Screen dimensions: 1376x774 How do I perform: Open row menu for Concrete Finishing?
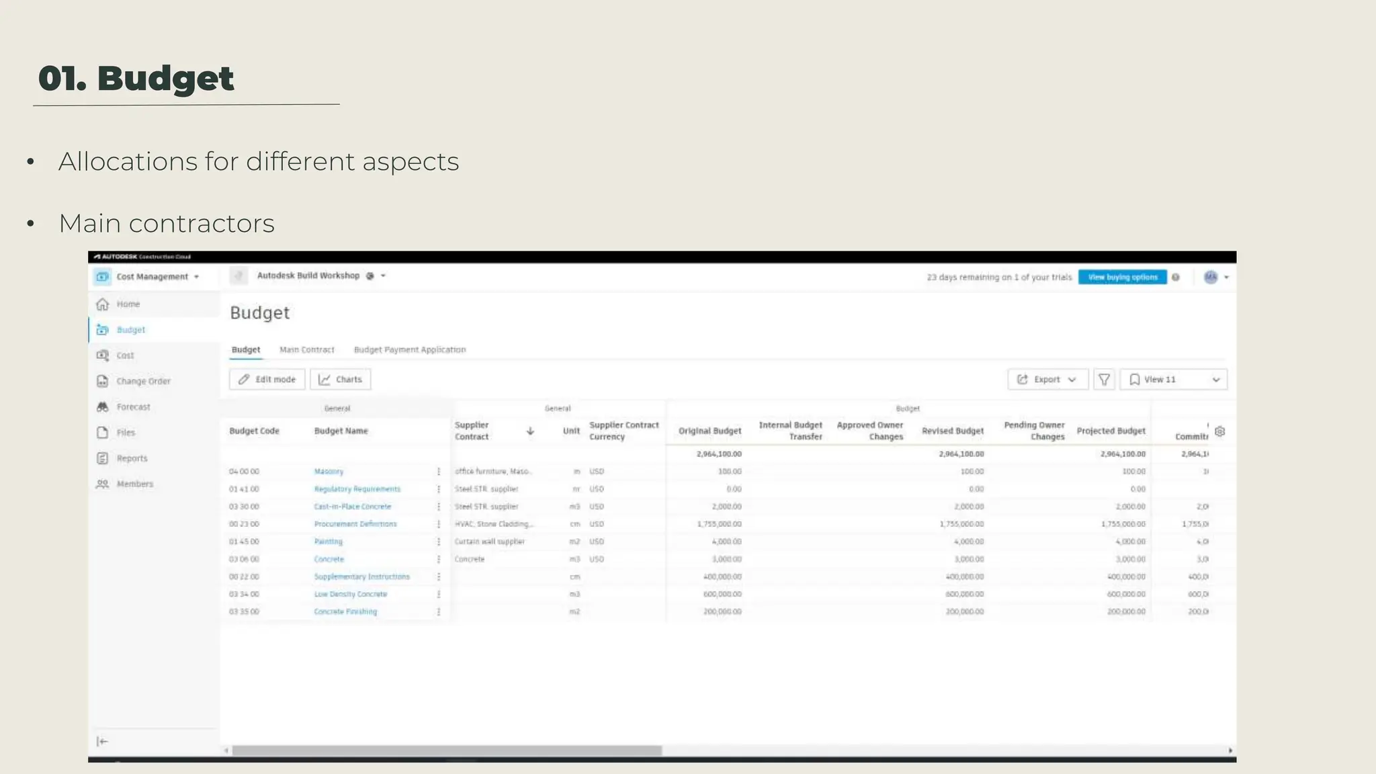[x=439, y=611]
